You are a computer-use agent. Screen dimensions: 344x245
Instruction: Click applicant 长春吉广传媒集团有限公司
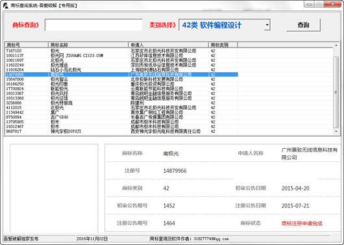(x=157, y=117)
